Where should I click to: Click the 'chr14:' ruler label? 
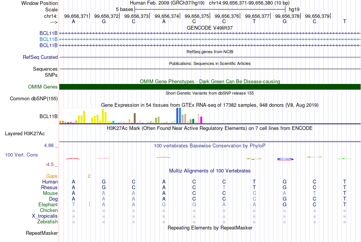click(51, 16)
